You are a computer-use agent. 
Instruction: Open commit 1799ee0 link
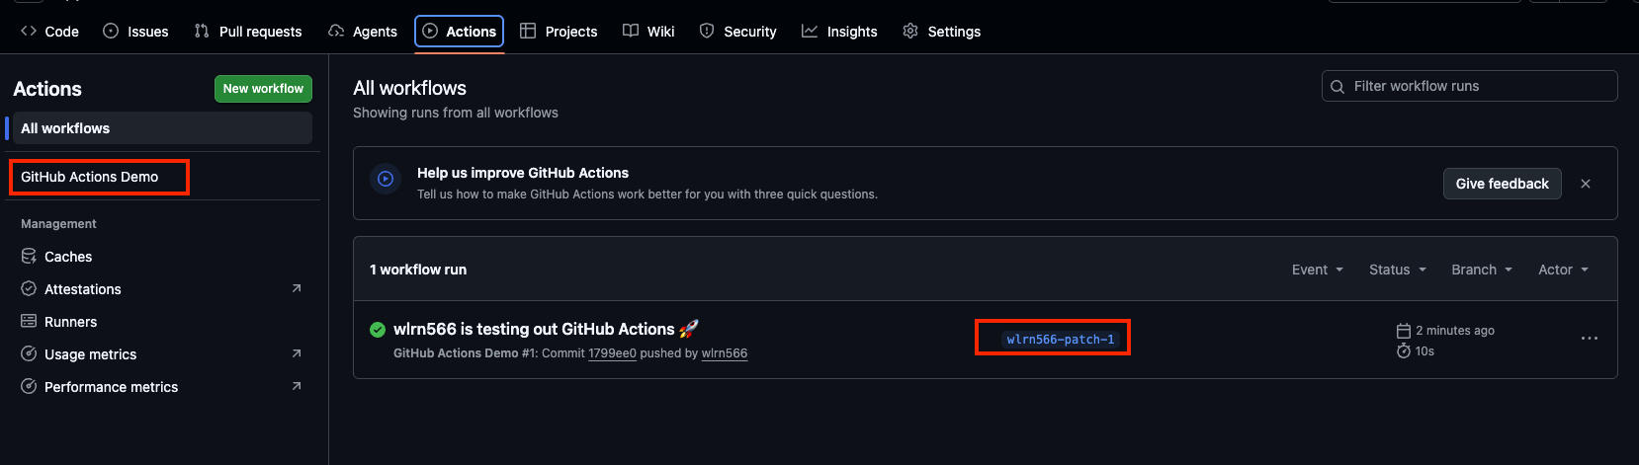[x=612, y=353]
